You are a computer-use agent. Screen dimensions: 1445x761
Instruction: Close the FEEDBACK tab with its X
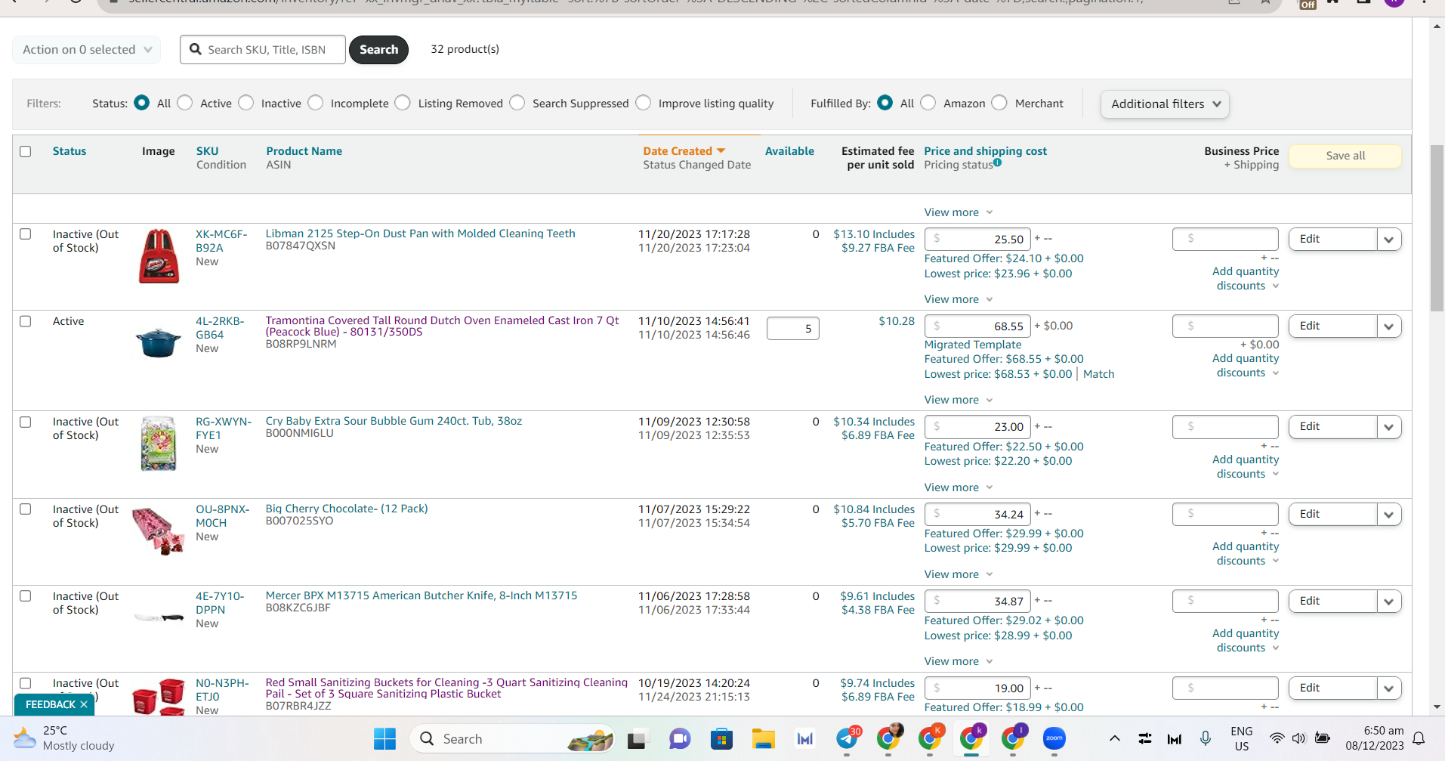pyautogui.click(x=84, y=704)
